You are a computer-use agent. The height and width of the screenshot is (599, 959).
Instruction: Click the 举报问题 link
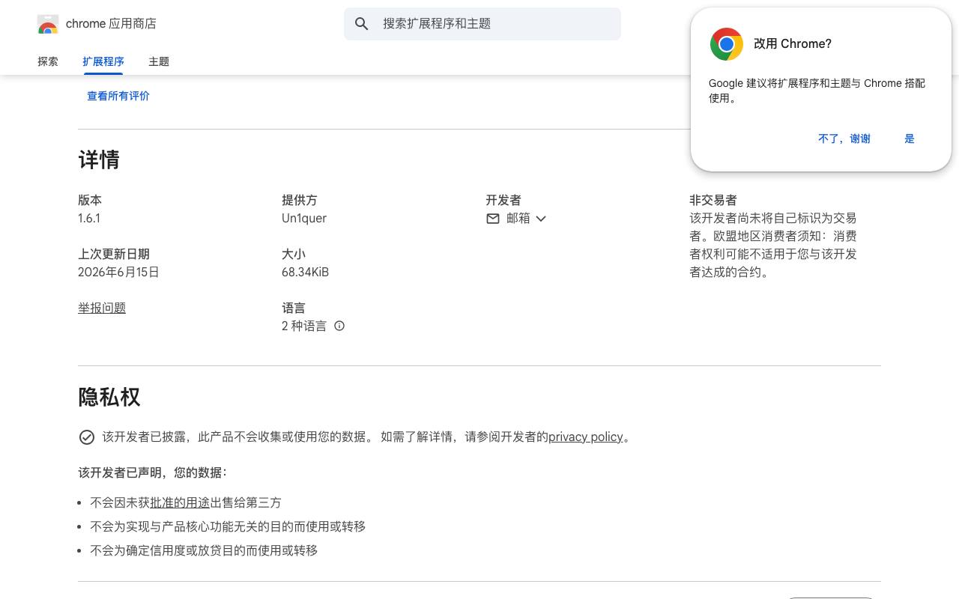coord(102,308)
